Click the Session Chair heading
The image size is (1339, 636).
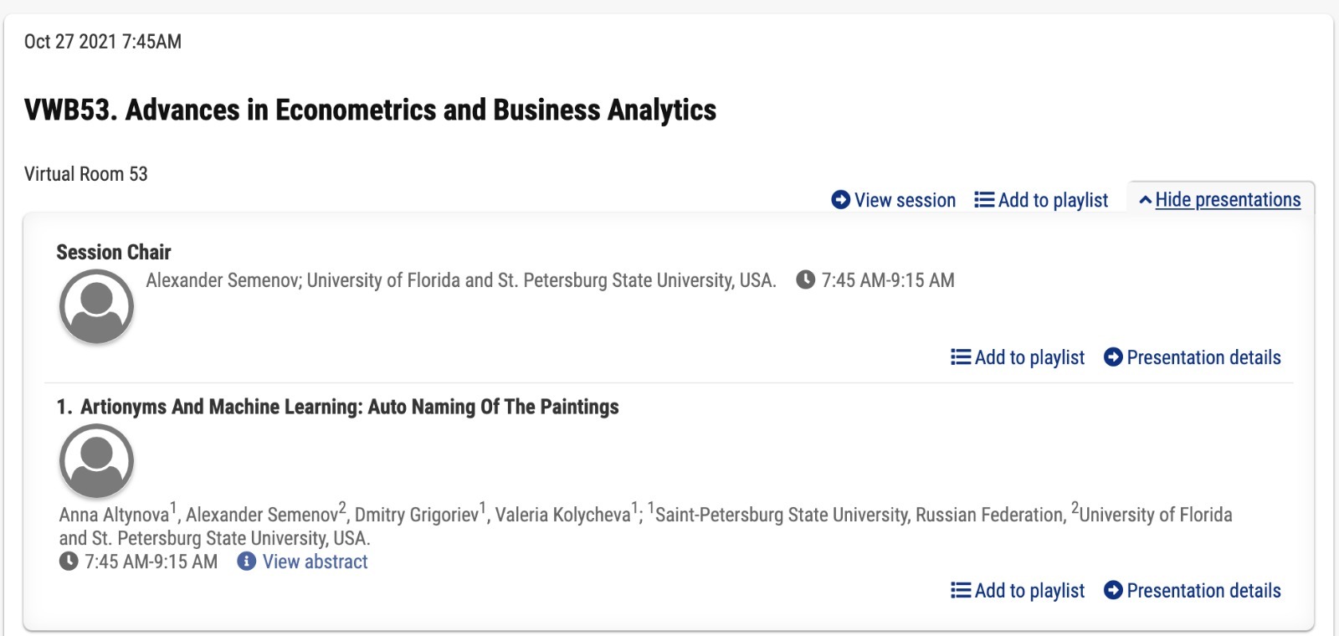pos(114,252)
